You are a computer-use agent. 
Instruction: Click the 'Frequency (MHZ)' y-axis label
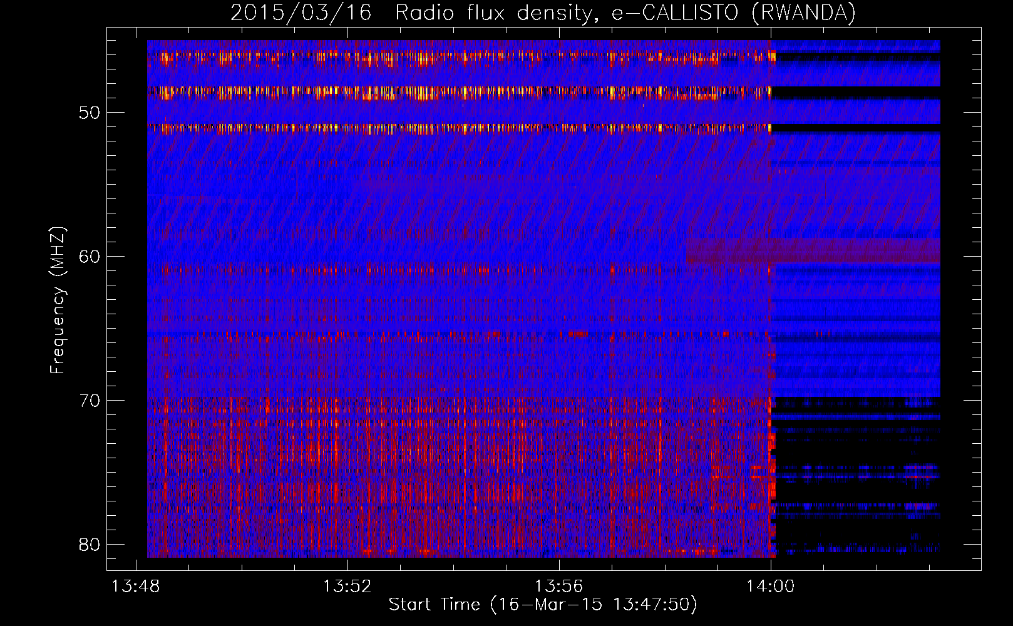(57, 300)
